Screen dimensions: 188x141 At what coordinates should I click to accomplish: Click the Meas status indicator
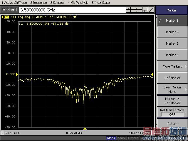111,138
